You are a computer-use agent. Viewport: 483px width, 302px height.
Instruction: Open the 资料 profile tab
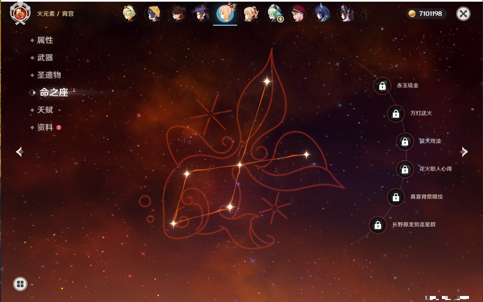[45, 127]
